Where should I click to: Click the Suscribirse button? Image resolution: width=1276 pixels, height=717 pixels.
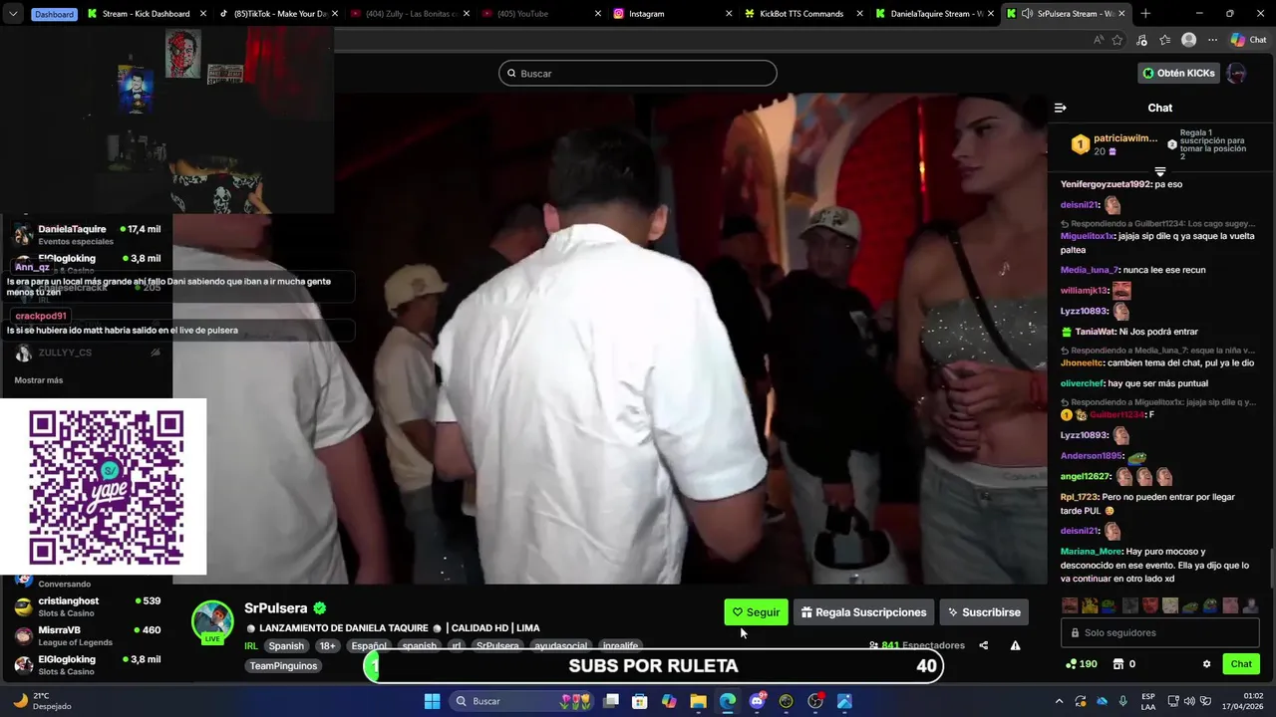click(x=983, y=612)
